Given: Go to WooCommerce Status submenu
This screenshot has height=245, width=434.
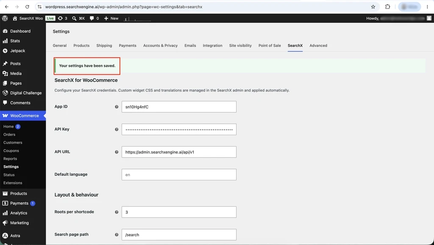Looking at the screenshot, I should pos(9,175).
